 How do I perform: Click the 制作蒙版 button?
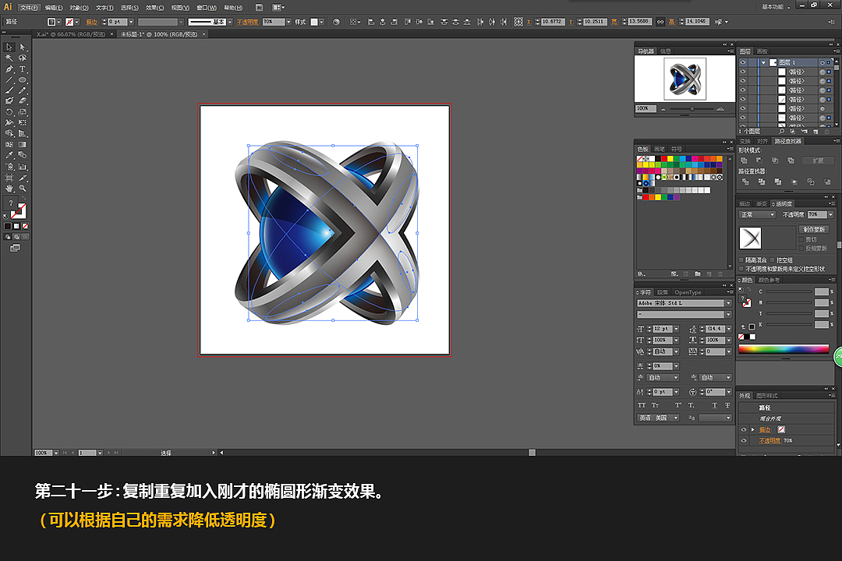click(x=813, y=230)
